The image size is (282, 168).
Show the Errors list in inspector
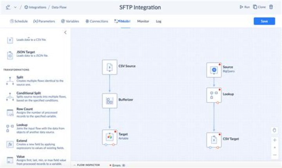[x=117, y=165]
